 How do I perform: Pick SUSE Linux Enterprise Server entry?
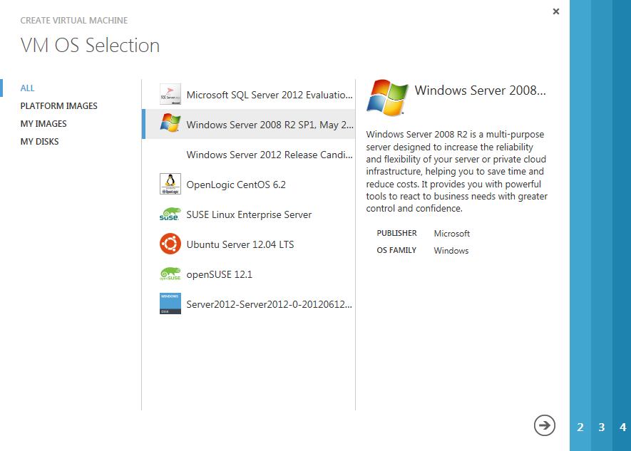click(x=249, y=214)
